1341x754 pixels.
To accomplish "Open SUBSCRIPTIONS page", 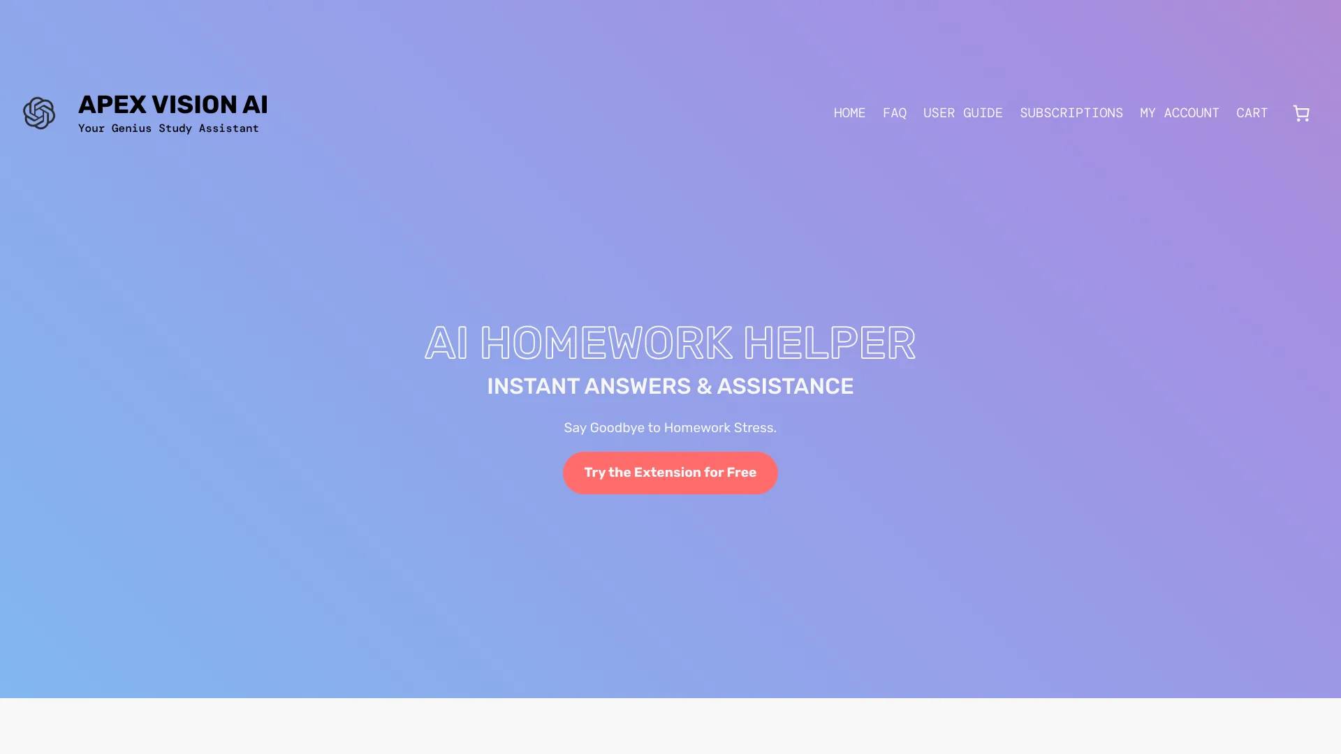I will point(1071,112).
